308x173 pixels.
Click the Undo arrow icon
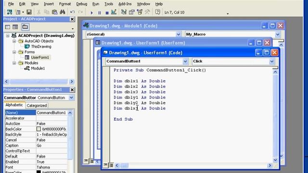(73, 12)
